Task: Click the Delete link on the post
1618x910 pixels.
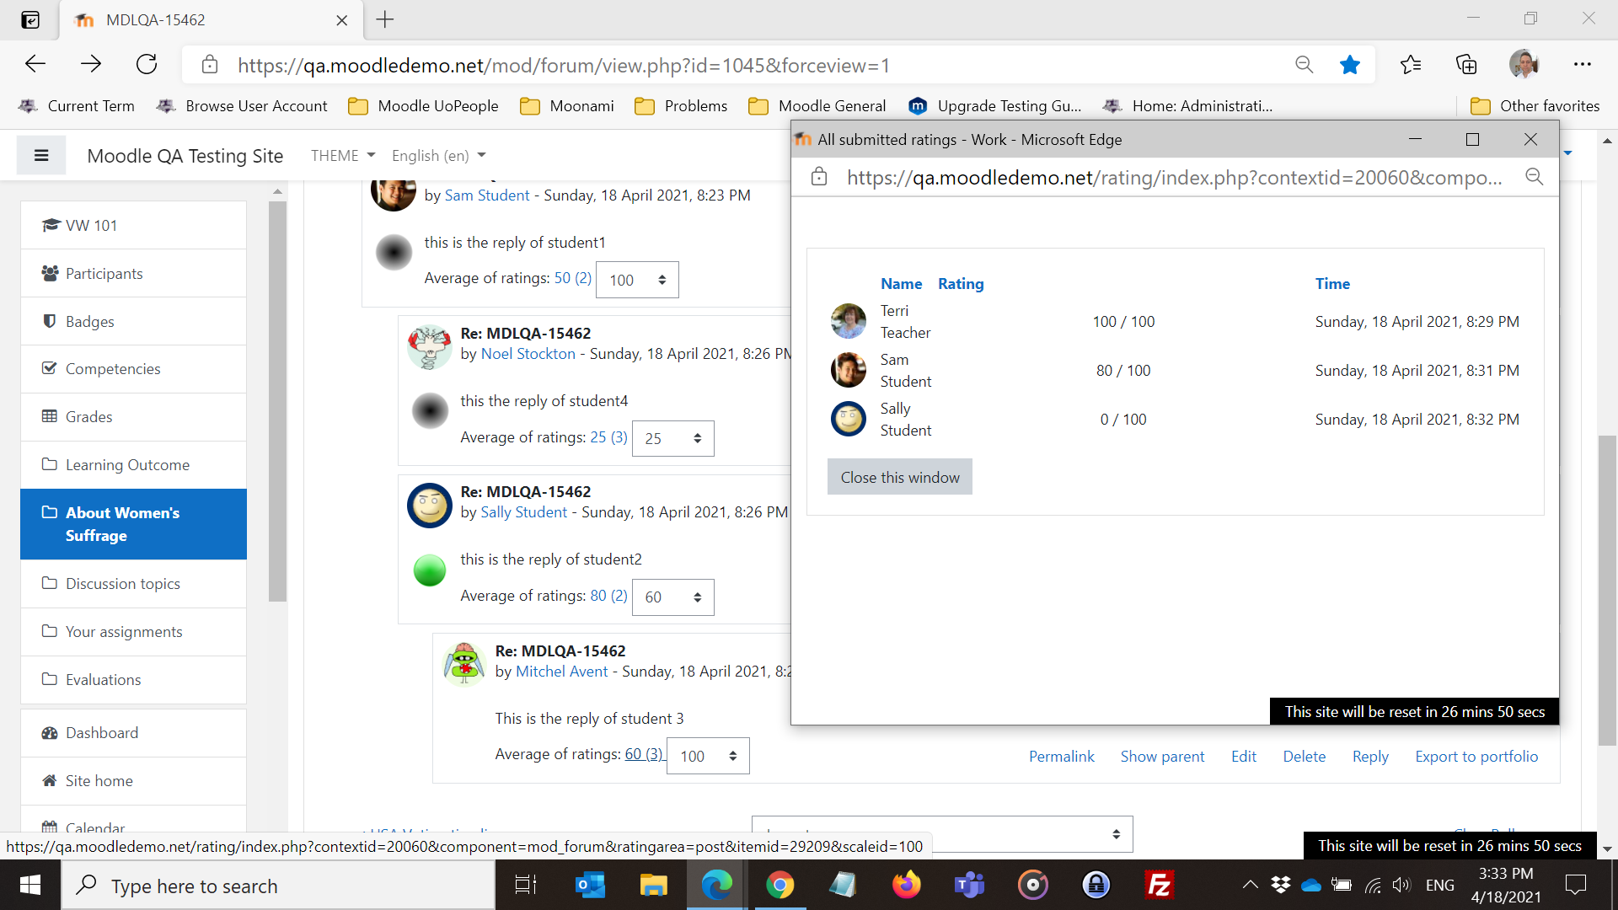Action: (x=1304, y=757)
